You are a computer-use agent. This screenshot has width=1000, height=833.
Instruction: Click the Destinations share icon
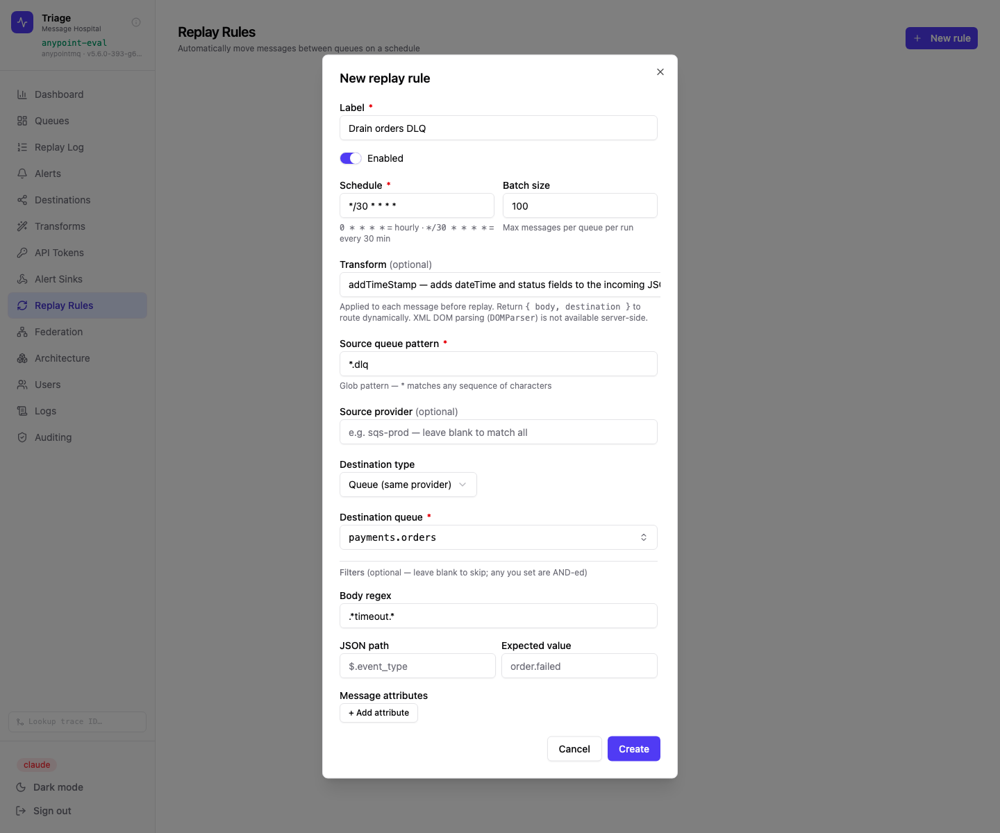22,200
